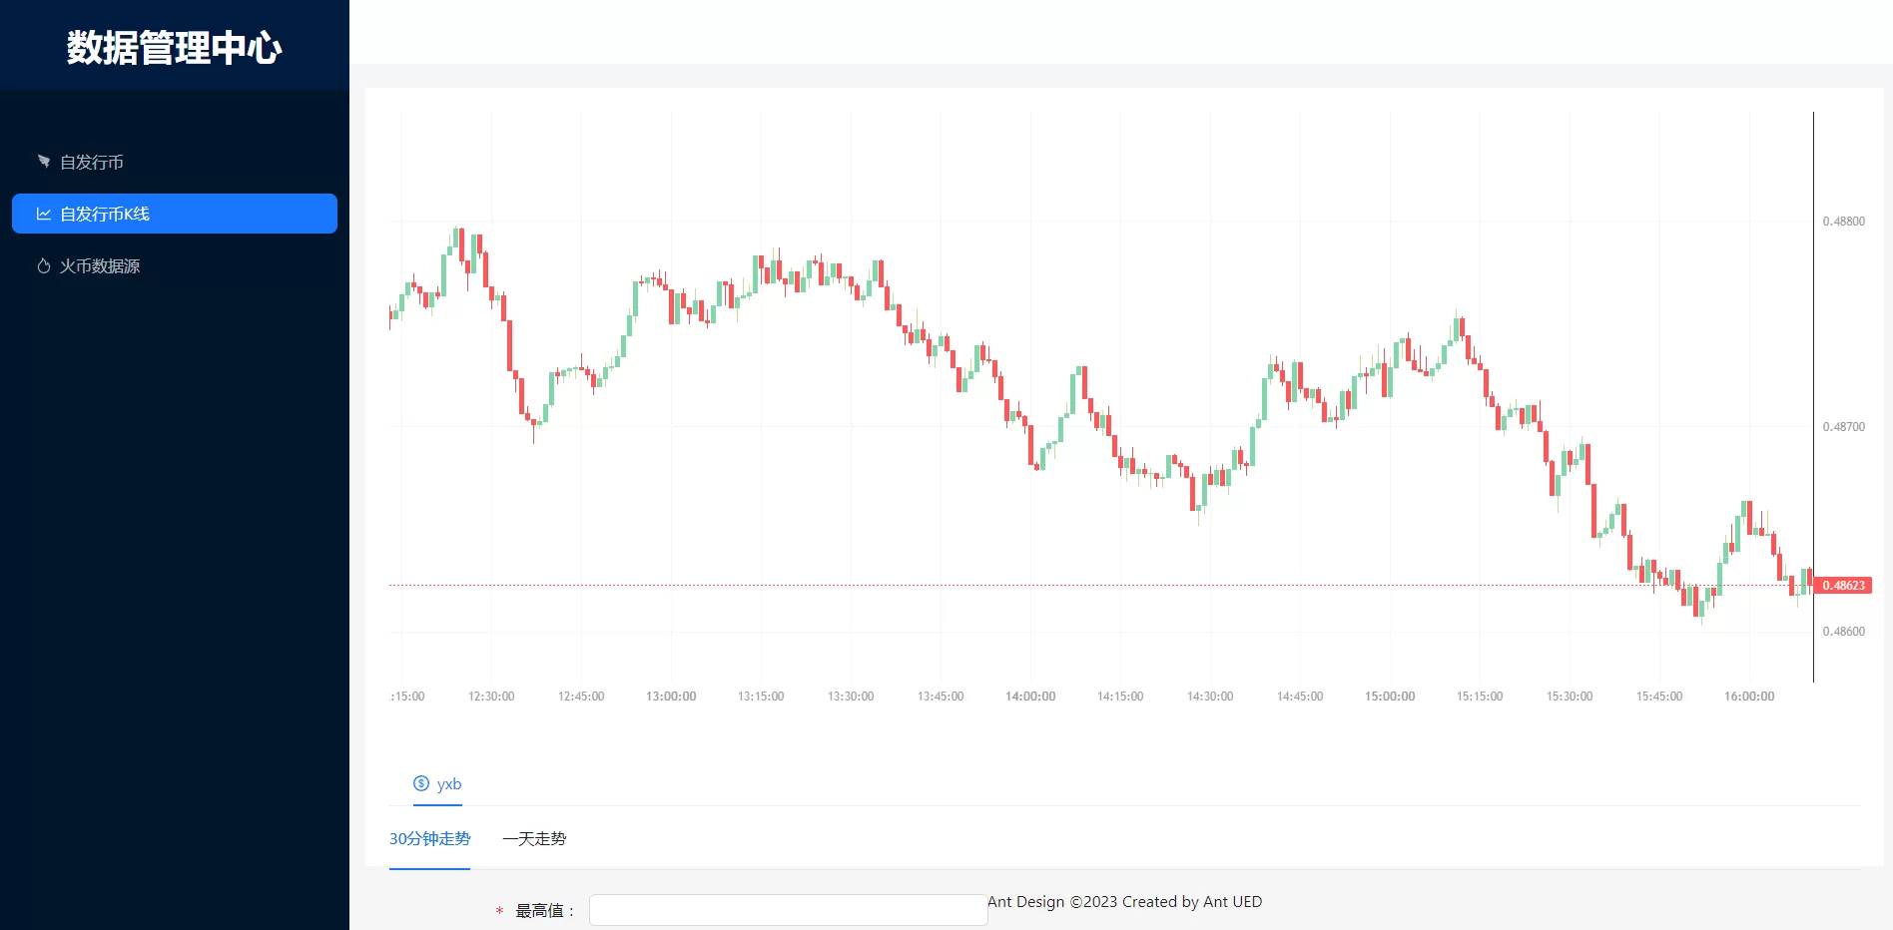Screen dimensions: 1893x930
Task: Focus the 最高值 input field
Action: point(788,910)
